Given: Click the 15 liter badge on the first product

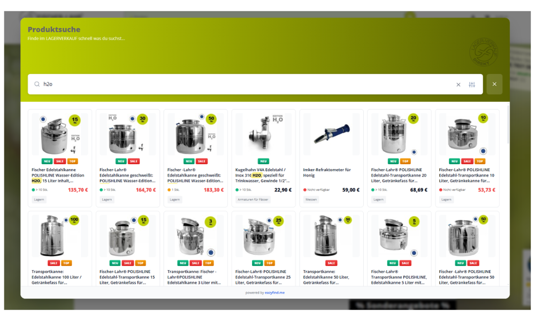Looking at the screenshot, I should point(75,120).
